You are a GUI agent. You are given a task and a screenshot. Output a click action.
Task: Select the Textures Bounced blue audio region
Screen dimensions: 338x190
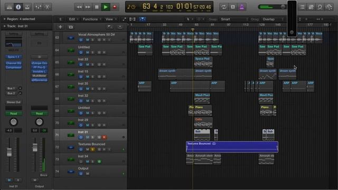[x=232, y=147]
